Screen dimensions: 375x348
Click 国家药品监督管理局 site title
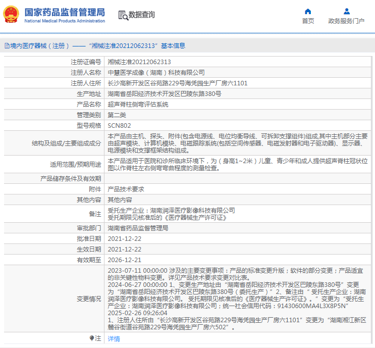point(65,12)
